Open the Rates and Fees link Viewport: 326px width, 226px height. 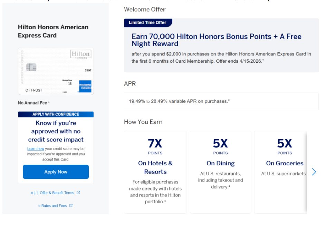54,206
